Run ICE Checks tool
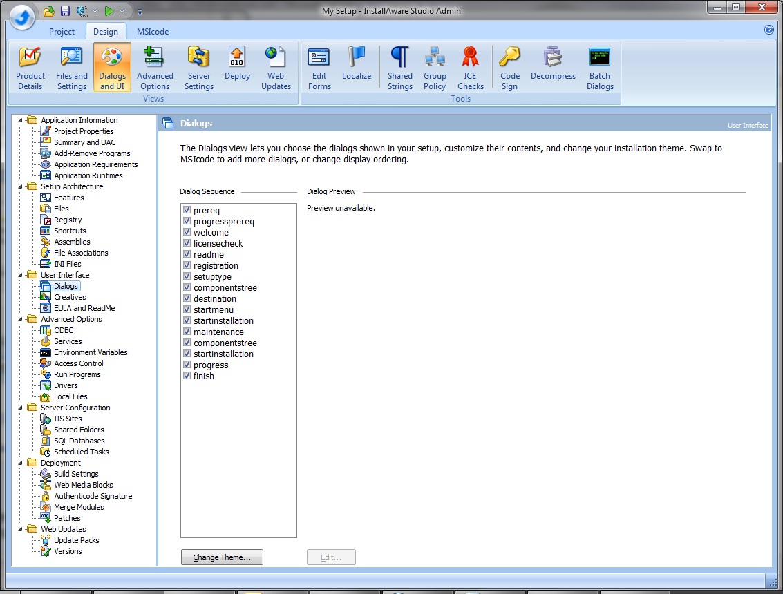783x594 pixels. click(x=471, y=68)
